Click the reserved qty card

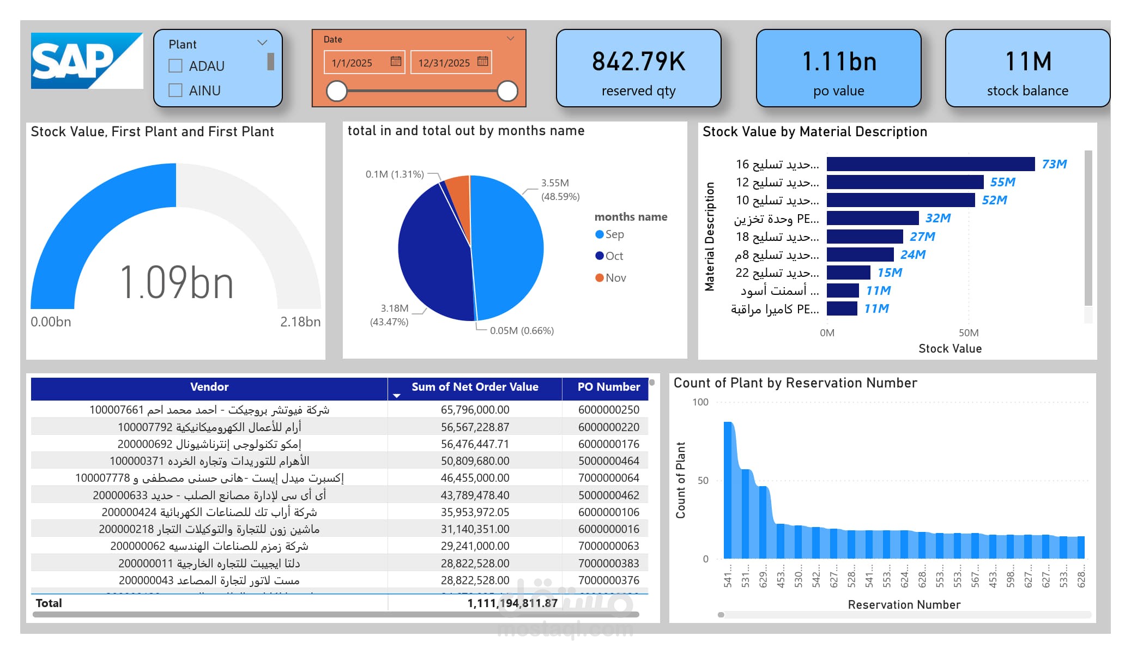[x=638, y=69]
